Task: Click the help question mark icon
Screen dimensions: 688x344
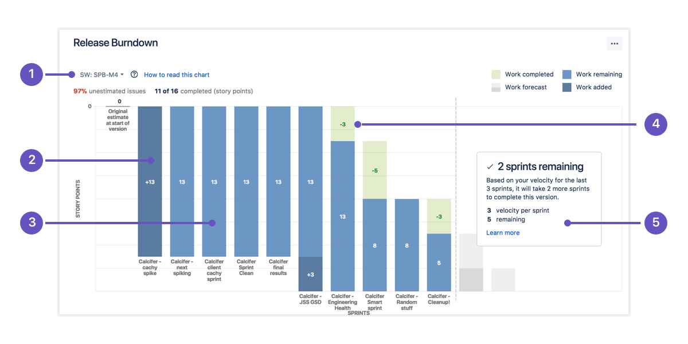Action: [x=134, y=75]
